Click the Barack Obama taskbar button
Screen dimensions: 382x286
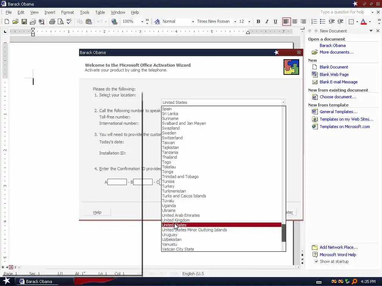(44, 282)
